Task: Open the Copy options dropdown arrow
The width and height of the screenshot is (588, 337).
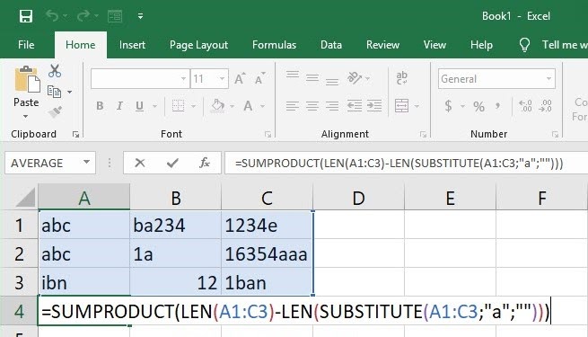Action: [70, 92]
